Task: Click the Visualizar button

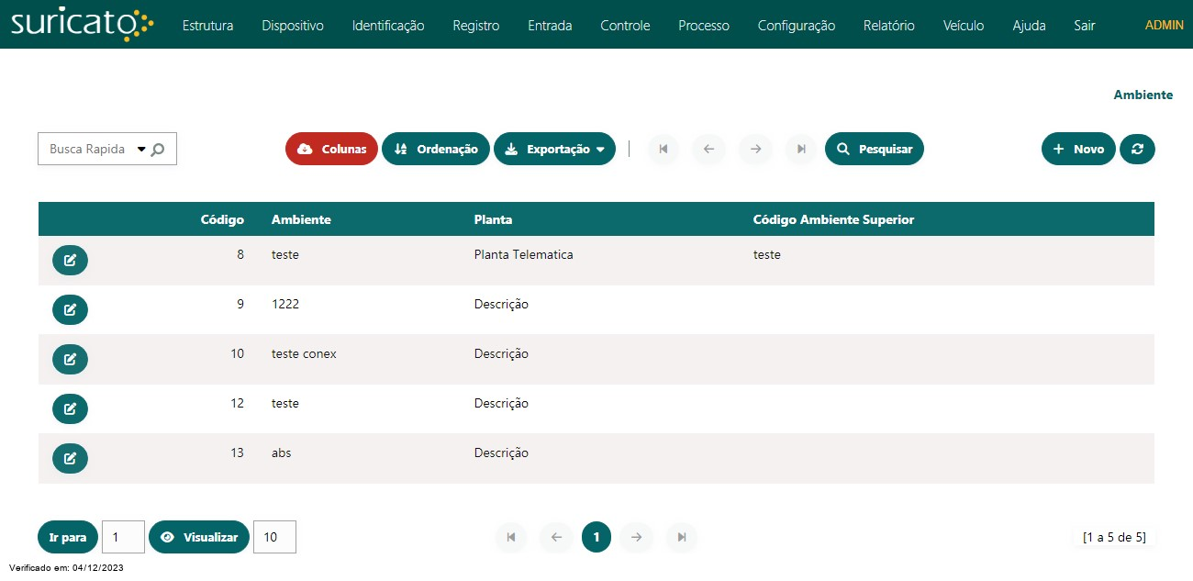Action: click(x=199, y=537)
